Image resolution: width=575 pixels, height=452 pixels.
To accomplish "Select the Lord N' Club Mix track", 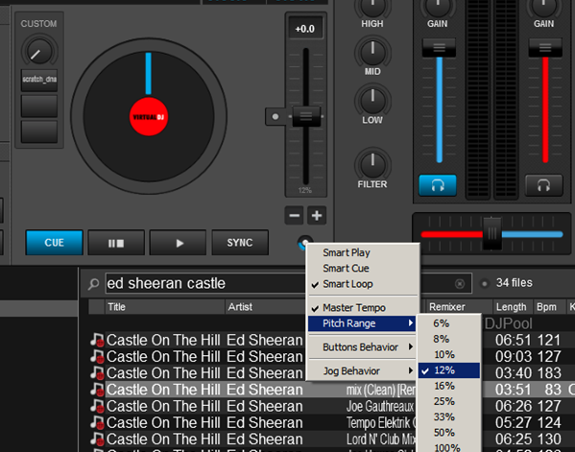I will (332, 439).
